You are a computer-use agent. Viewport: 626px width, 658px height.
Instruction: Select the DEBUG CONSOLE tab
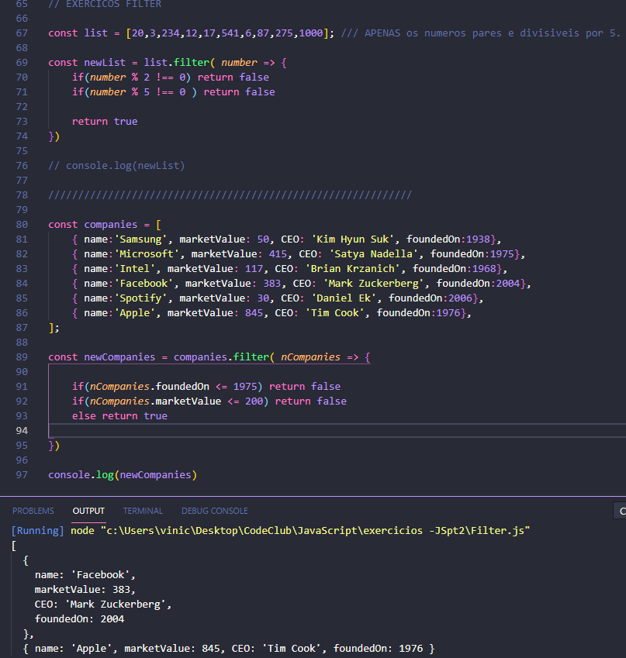pos(214,510)
